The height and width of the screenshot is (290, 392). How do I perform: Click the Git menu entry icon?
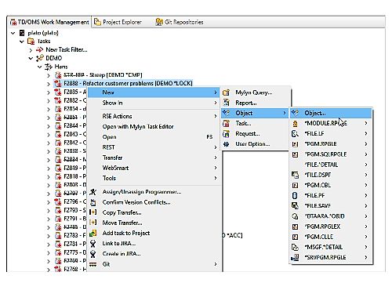click(93, 264)
